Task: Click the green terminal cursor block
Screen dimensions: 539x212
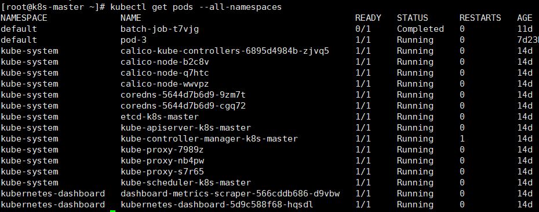Action: 113,211
